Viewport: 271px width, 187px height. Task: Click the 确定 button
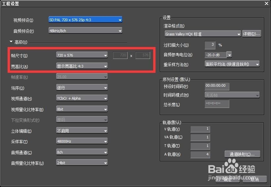tap(228, 179)
